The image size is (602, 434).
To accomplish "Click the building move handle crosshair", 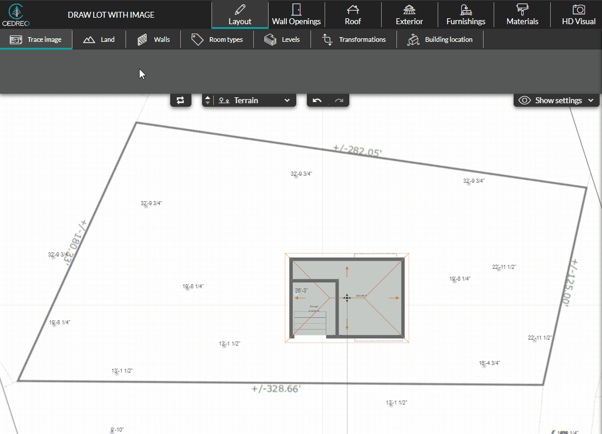I will click(x=347, y=298).
